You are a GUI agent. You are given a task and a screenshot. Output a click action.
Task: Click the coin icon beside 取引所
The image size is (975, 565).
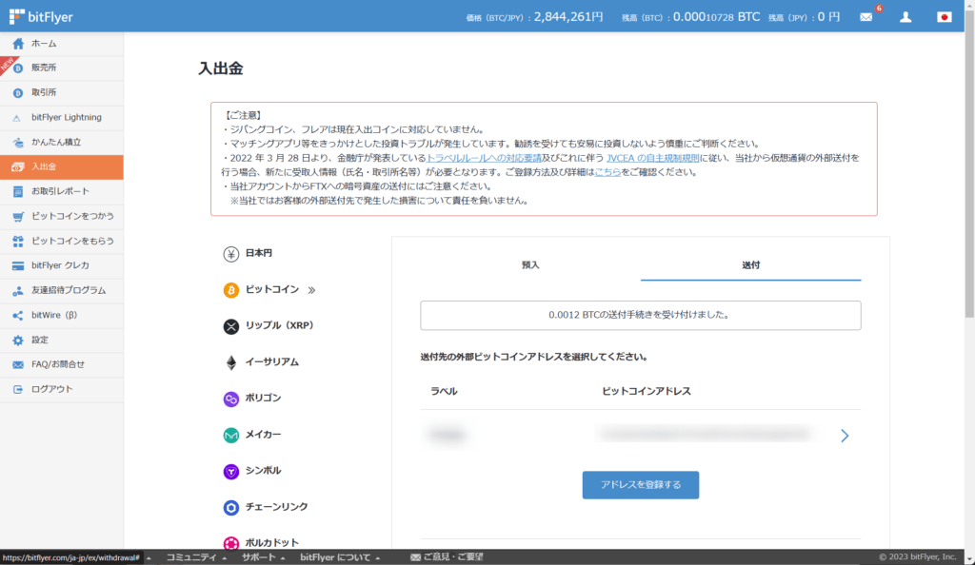coord(18,93)
